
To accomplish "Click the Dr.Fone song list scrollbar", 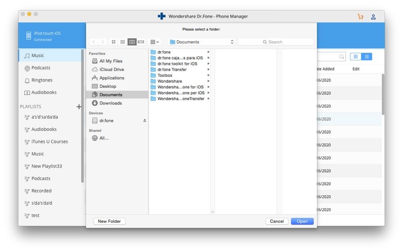I will pyautogui.click(x=383, y=95).
